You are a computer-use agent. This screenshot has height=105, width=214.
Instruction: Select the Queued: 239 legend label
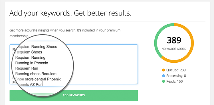[x=176, y=70]
